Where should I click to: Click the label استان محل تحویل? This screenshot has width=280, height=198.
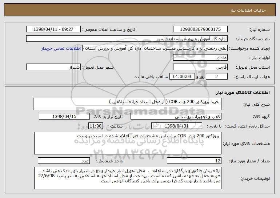point(253,68)
